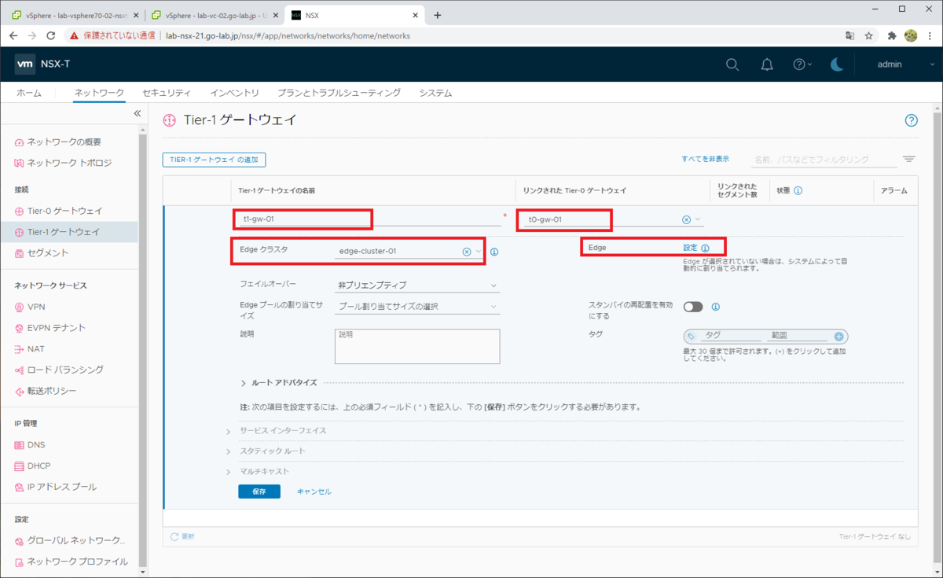Click the filter lines icon next to search
This screenshot has width=943, height=578.
(909, 159)
